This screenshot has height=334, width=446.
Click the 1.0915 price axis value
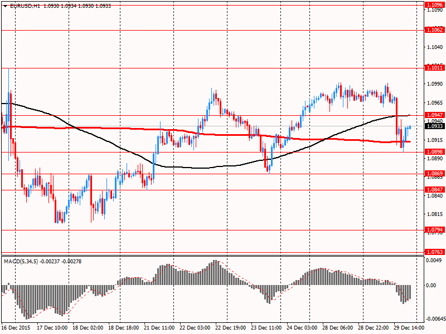[435, 140]
